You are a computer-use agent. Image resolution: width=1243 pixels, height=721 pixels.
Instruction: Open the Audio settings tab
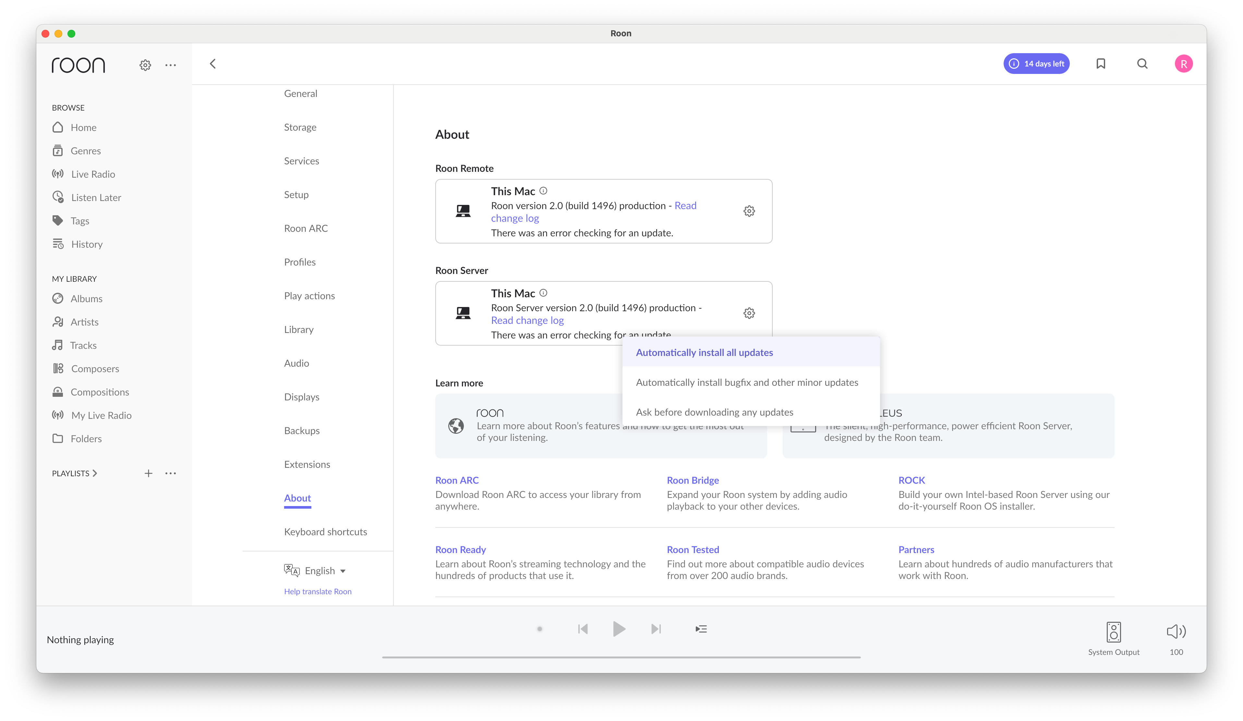pyautogui.click(x=296, y=363)
